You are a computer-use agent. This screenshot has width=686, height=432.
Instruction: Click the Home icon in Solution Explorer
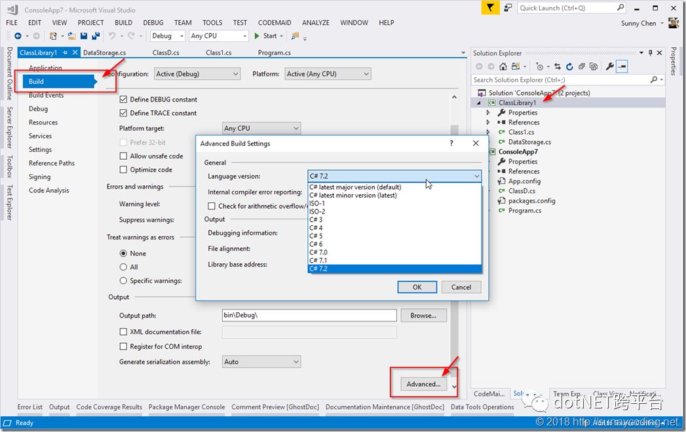[503, 67]
